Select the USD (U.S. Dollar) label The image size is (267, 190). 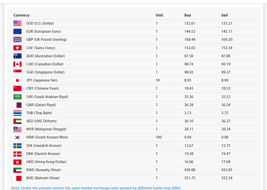pyautogui.click(x=40, y=23)
